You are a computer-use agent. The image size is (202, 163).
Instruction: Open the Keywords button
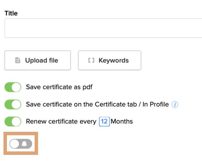point(109,60)
